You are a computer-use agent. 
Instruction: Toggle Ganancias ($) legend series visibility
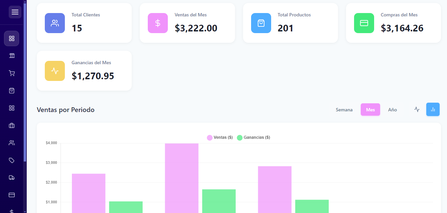tap(253, 137)
